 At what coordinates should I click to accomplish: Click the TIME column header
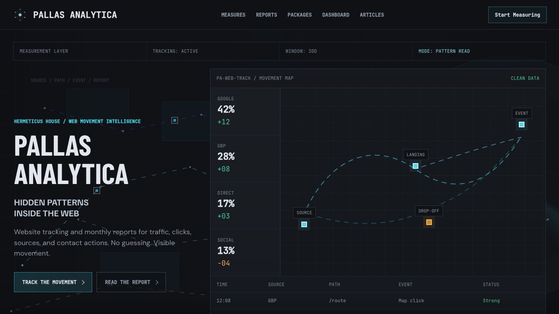pos(222,284)
